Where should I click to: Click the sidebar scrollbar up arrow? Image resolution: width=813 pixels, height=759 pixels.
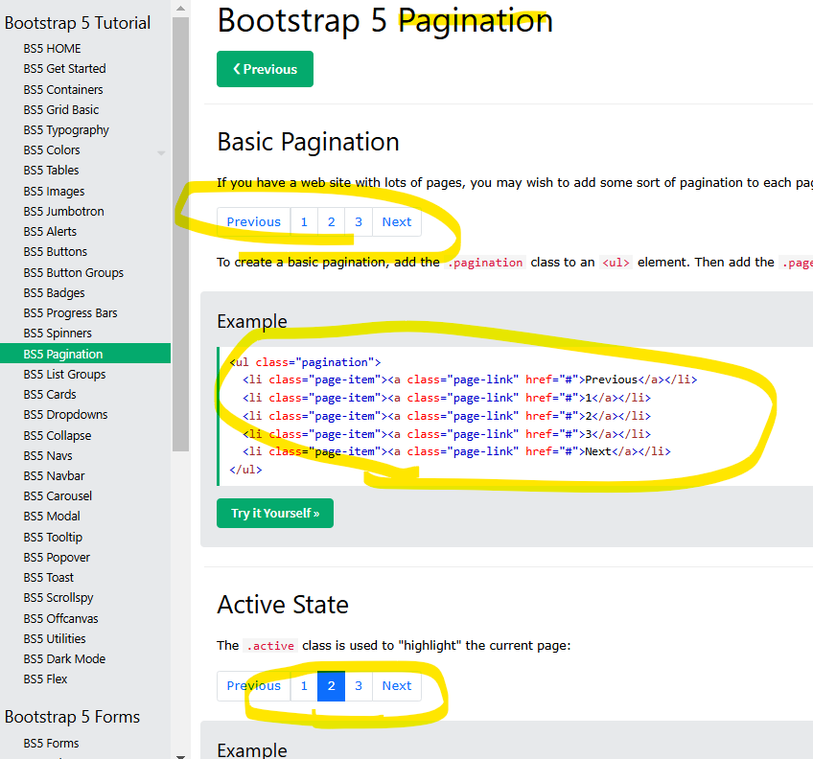click(x=180, y=8)
